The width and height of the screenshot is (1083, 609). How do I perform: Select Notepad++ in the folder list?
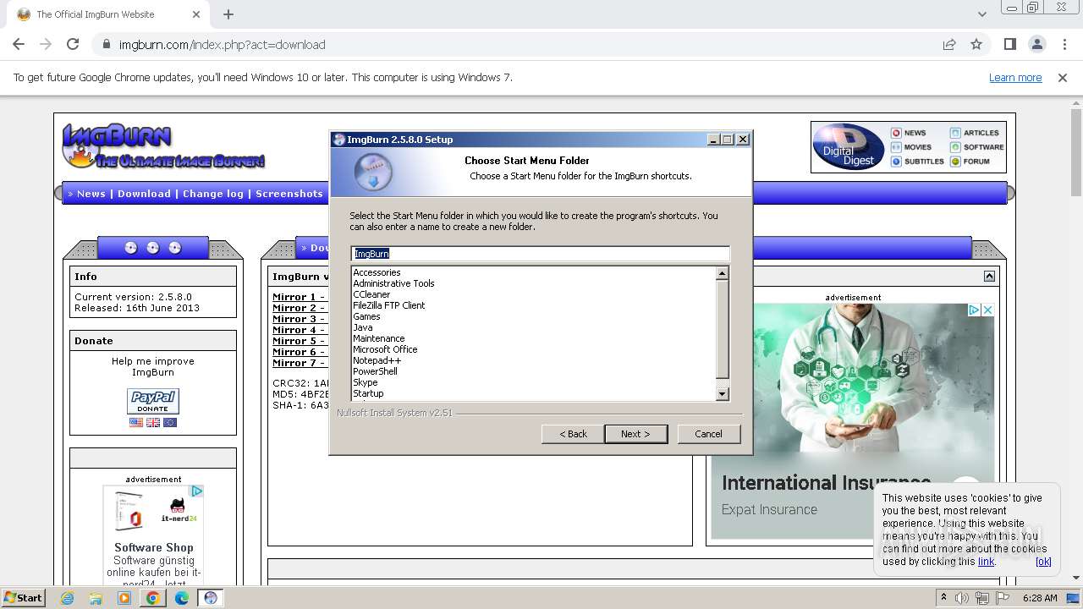pyautogui.click(x=377, y=360)
